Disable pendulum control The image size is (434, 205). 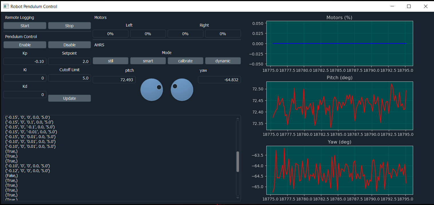(70, 45)
